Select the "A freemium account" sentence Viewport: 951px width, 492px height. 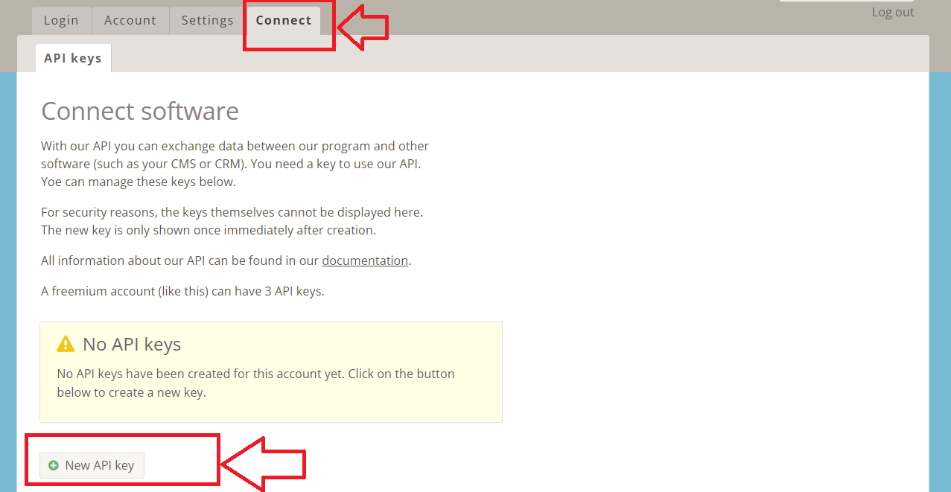pos(182,291)
